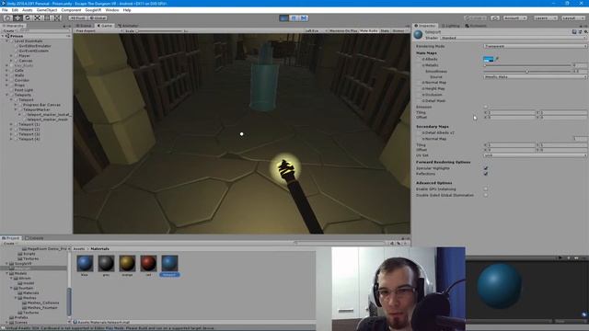Click the Step frame button

[x=304, y=18]
